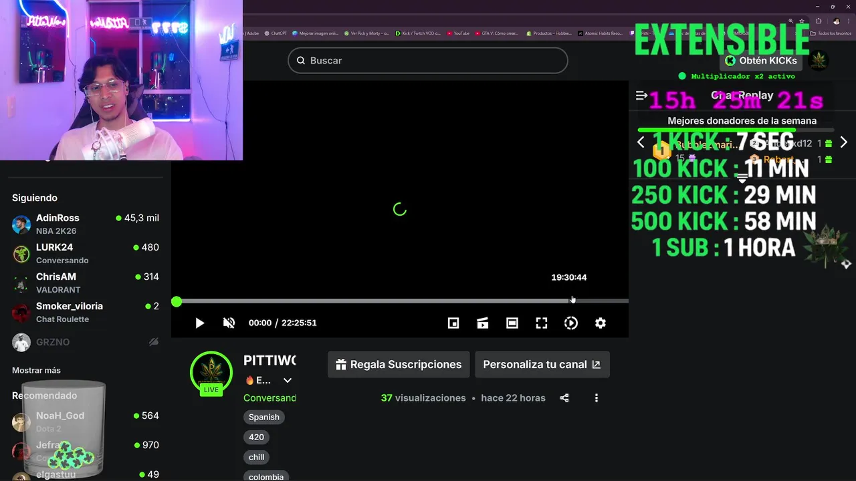Open Ver Rick y Morty bookmark
Screen dimensions: 856x481
(366, 33)
